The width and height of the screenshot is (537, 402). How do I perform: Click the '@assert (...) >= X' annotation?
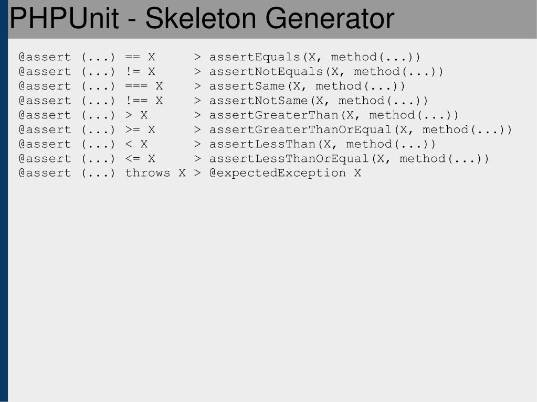[x=87, y=130]
